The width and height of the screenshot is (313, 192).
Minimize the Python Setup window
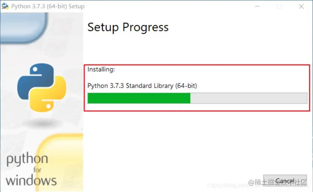(x=257, y=6)
